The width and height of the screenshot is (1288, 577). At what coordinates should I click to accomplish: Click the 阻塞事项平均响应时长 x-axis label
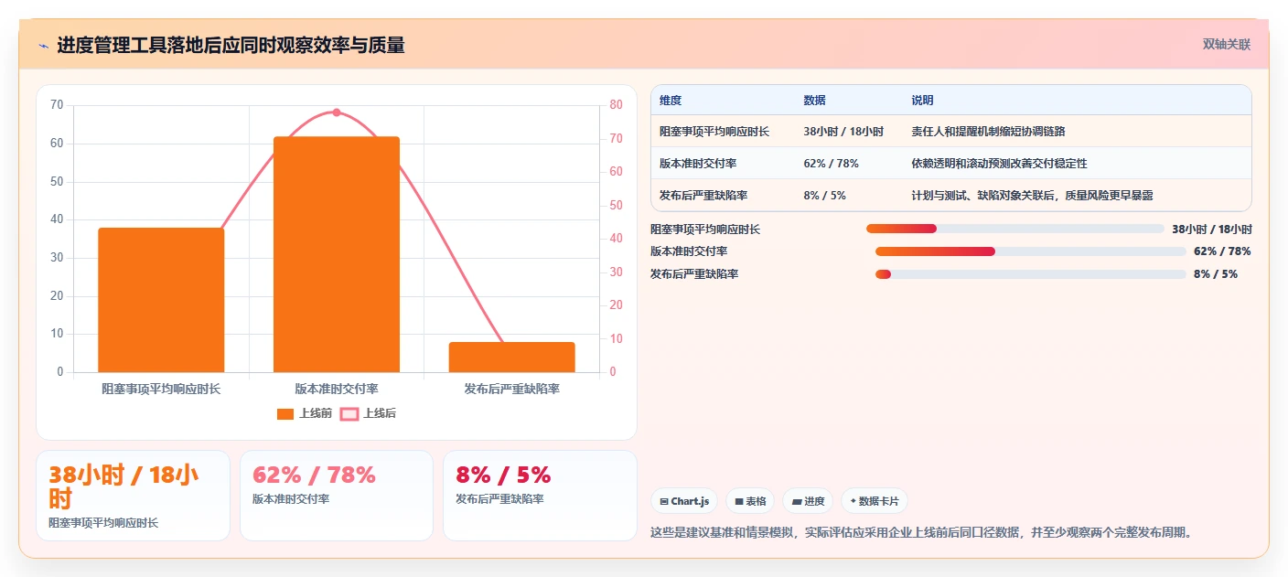[161, 389]
